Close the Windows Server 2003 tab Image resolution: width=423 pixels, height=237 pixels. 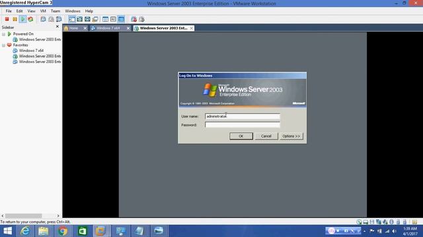tap(192, 28)
